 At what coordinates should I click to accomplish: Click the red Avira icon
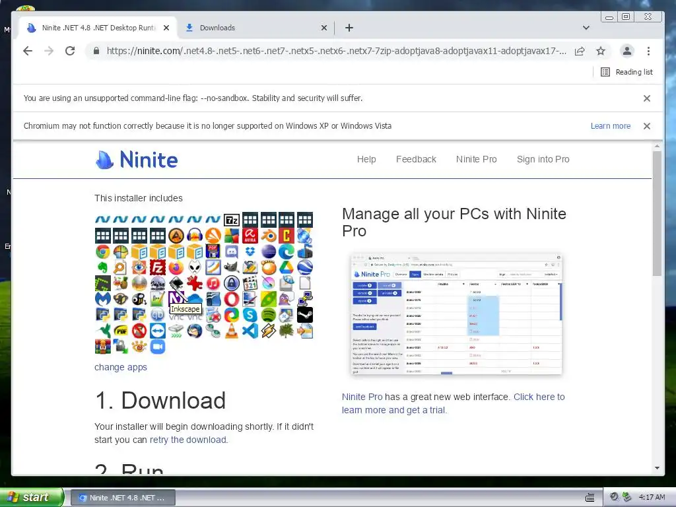point(250,236)
